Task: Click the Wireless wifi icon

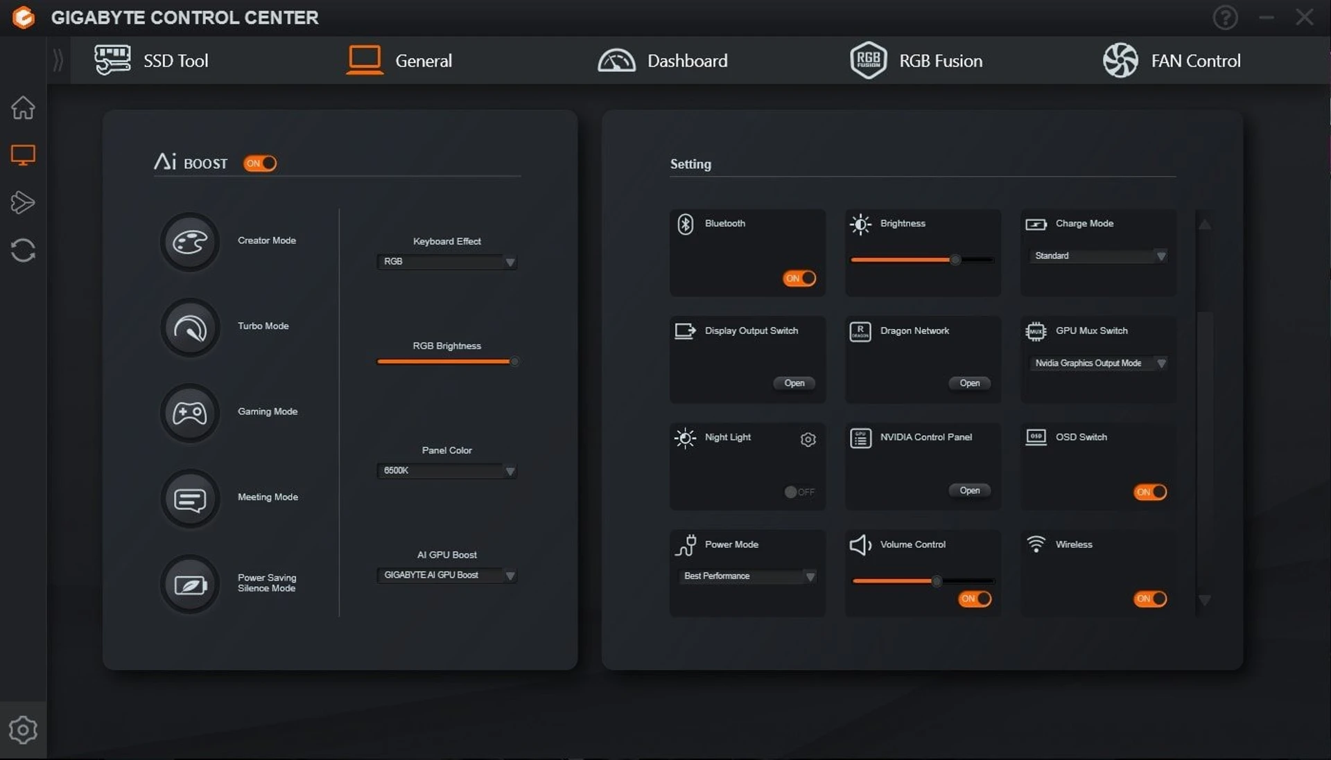Action: (x=1036, y=544)
